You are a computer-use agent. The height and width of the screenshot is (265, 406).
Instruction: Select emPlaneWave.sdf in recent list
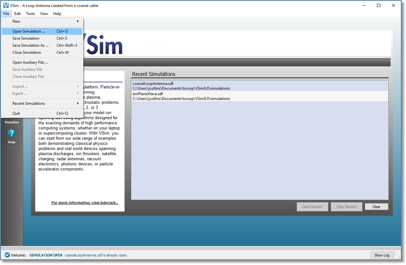pyautogui.click(x=260, y=96)
